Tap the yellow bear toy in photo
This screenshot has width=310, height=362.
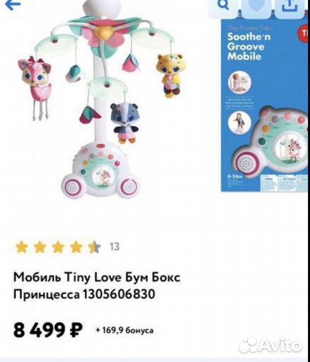tap(170, 75)
